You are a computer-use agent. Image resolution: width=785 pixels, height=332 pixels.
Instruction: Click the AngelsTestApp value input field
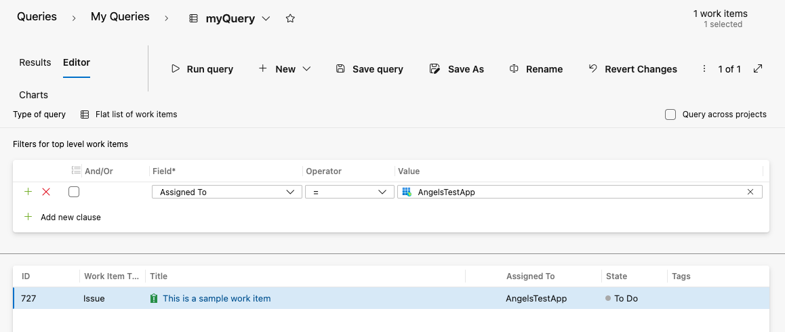click(576, 192)
